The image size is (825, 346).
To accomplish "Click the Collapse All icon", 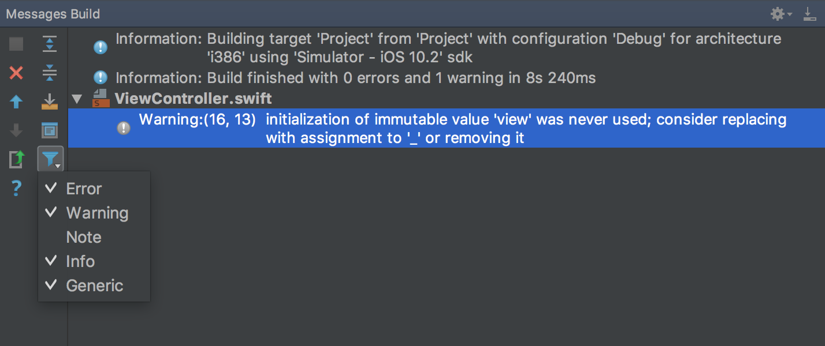I will pos(50,73).
